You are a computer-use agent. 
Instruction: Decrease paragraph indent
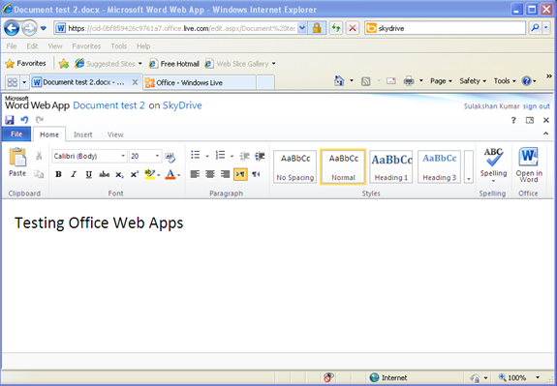(245, 156)
